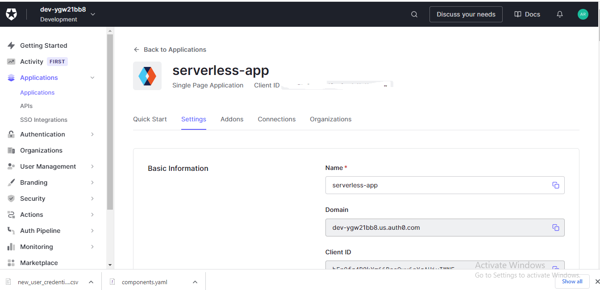Image resolution: width=600 pixels, height=290 pixels.
Task: Click the serverless-app page title
Action: [221, 70]
